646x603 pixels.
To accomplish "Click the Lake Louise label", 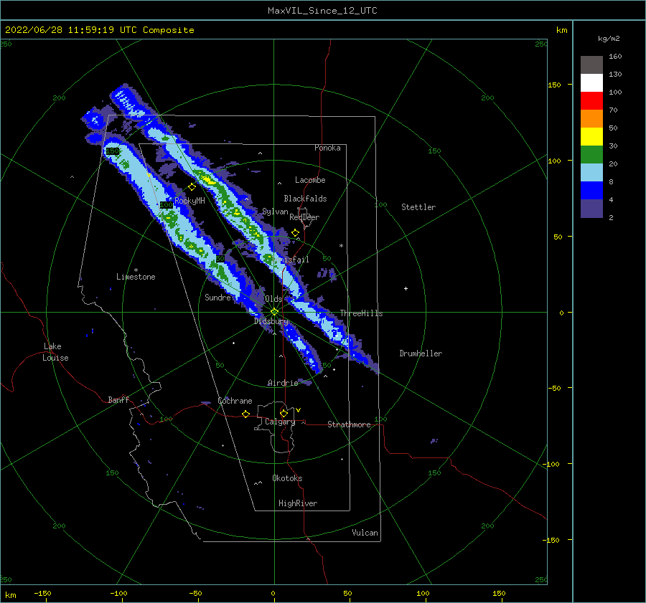I will click(55, 352).
